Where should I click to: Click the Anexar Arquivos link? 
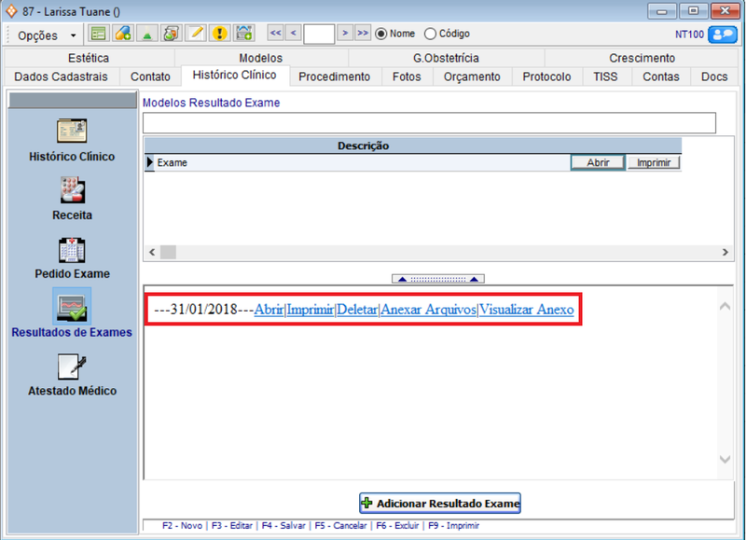[x=428, y=310]
